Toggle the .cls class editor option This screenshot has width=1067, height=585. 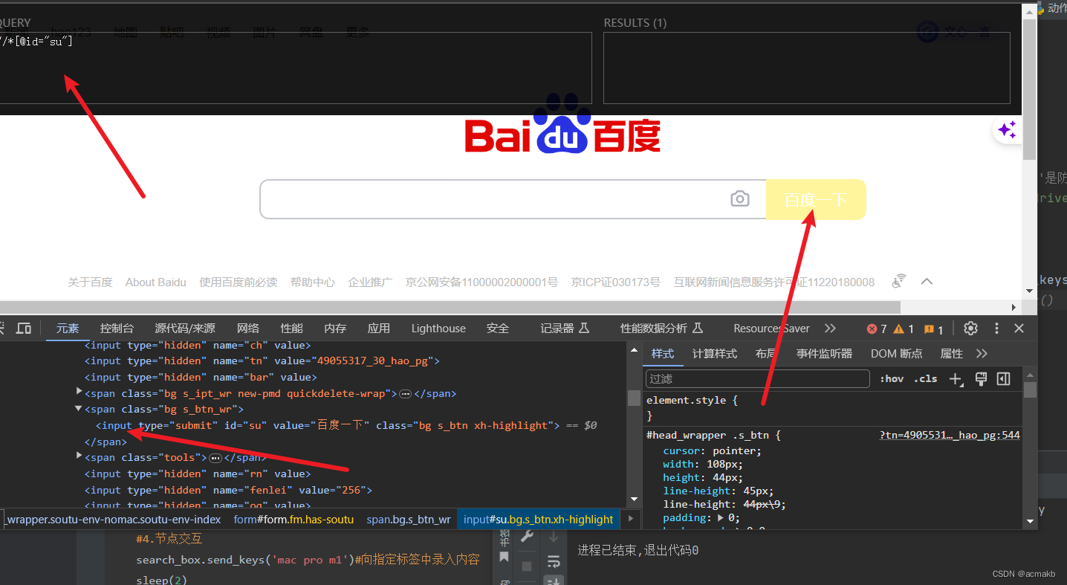(926, 379)
